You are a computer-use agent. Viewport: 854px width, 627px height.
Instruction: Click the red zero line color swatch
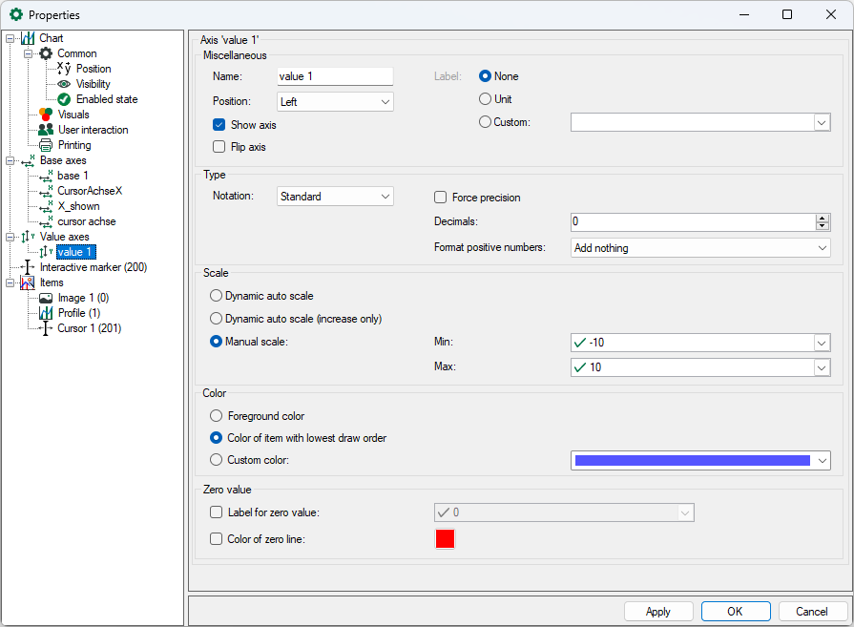445,539
